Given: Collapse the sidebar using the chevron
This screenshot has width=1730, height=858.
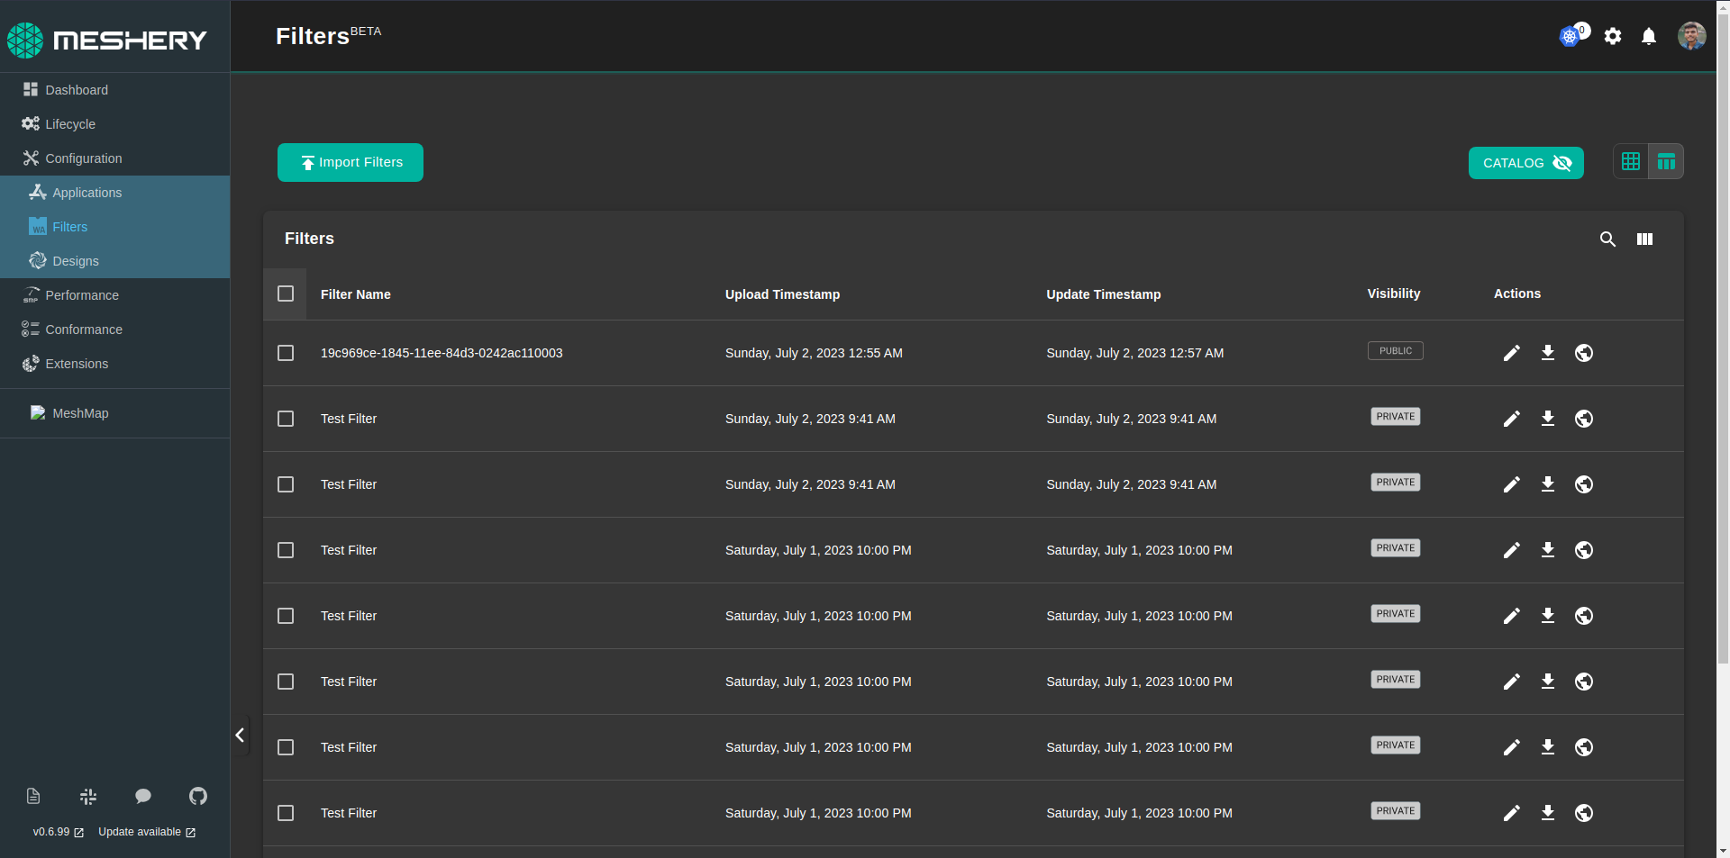Looking at the screenshot, I should tap(241, 735).
